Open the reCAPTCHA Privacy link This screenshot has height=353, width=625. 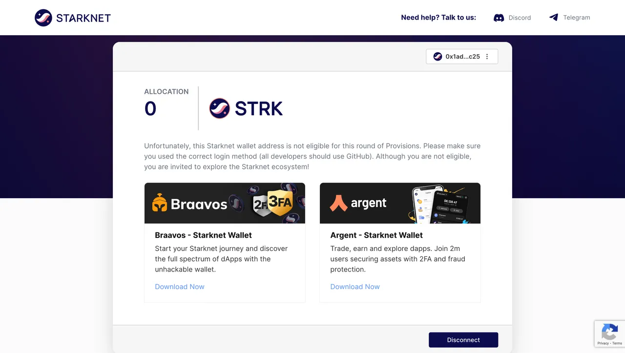pos(603,343)
